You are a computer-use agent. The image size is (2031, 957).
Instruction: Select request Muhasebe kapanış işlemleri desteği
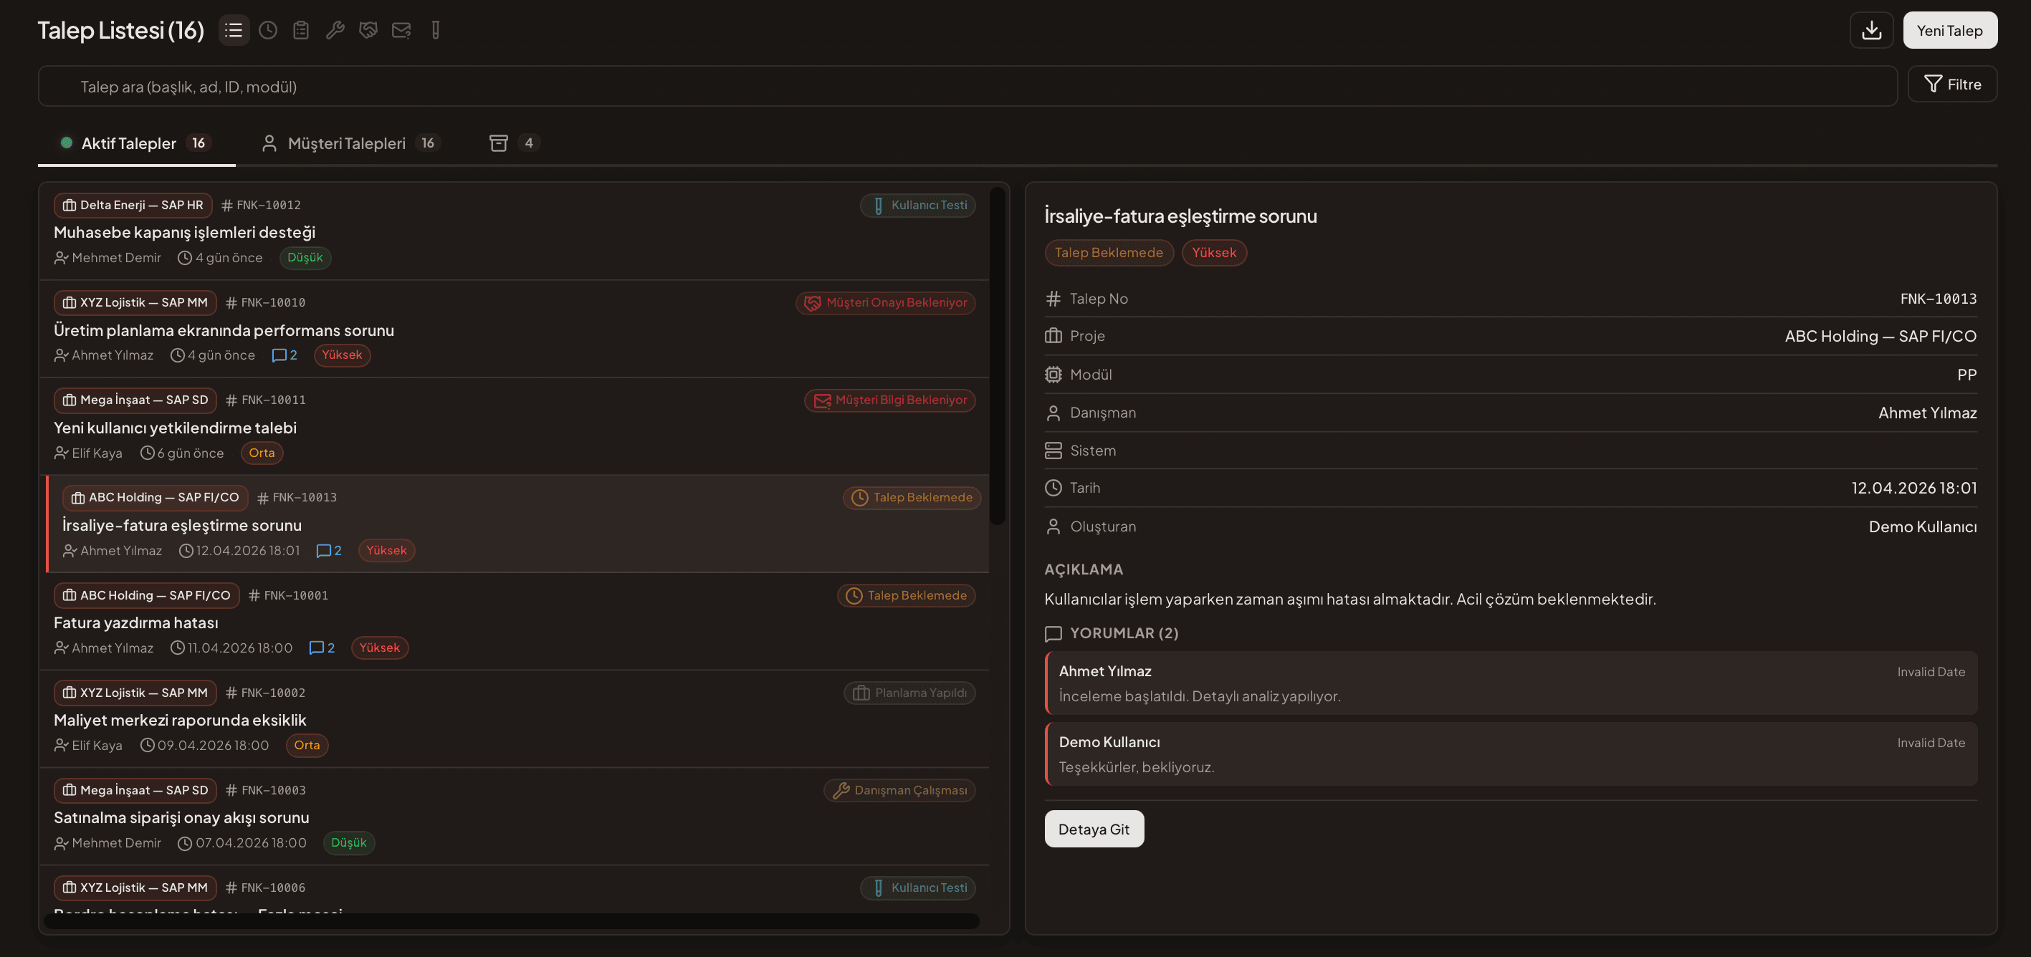(x=183, y=232)
